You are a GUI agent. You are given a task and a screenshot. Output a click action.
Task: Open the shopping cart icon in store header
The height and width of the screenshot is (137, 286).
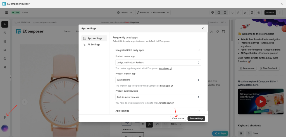tap(223, 31)
